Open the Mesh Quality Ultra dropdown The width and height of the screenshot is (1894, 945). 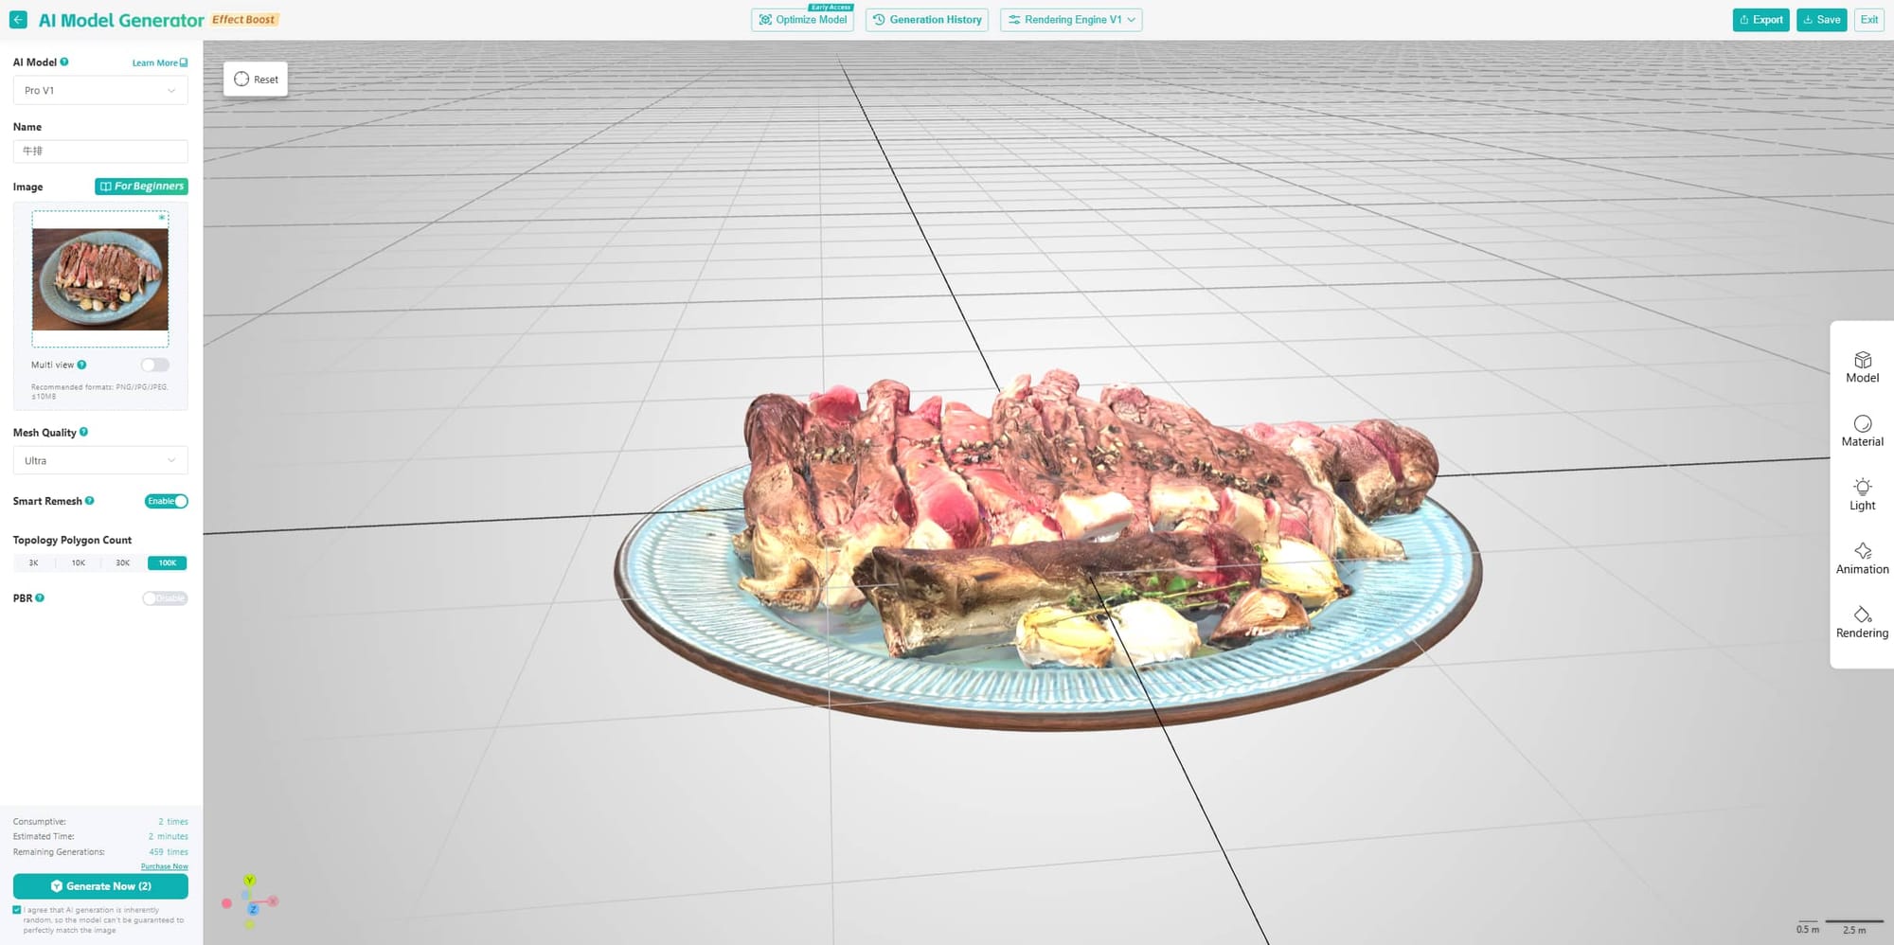click(100, 460)
